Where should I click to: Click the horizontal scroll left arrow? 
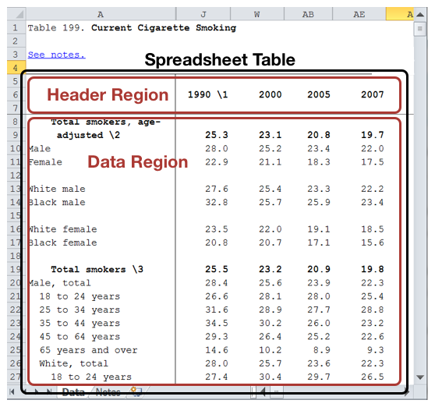coord(263,391)
